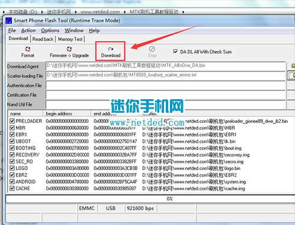The image size is (295, 225).
Task: Toggle DA DL All With Check Sum checkbox
Action: (175, 51)
